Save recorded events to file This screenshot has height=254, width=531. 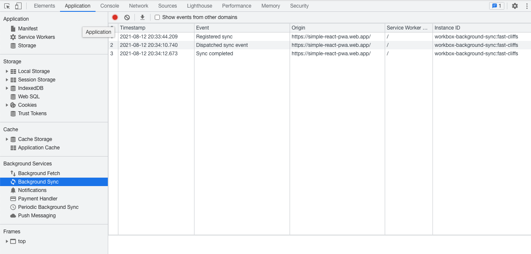click(x=142, y=17)
